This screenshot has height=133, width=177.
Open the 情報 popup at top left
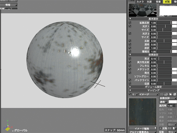9,5
